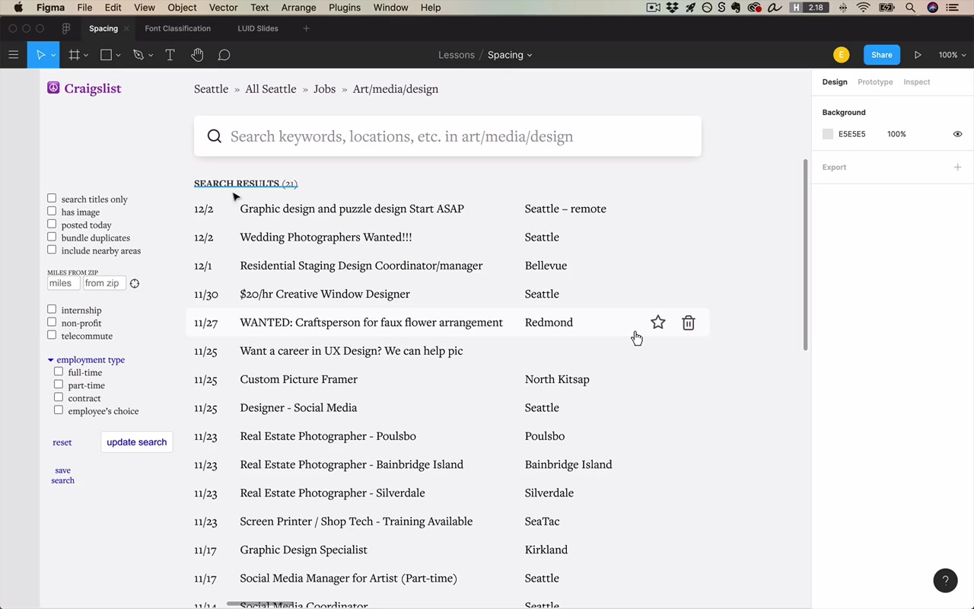Check the contract checkbox

(x=59, y=397)
